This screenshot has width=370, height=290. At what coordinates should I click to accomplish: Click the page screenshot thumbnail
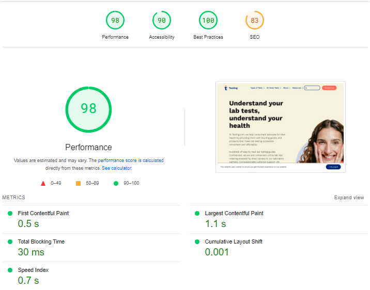click(281, 127)
